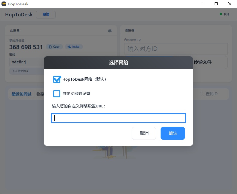Close the HopToDesk window
Image resolution: width=237 pixels, height=194 pixels.
click(x=230, y=4)
